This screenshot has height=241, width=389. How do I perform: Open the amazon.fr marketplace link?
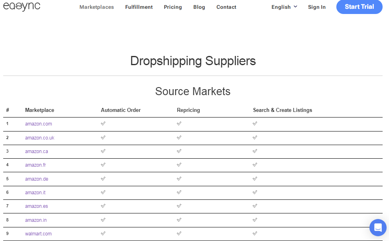click(36, 165)
